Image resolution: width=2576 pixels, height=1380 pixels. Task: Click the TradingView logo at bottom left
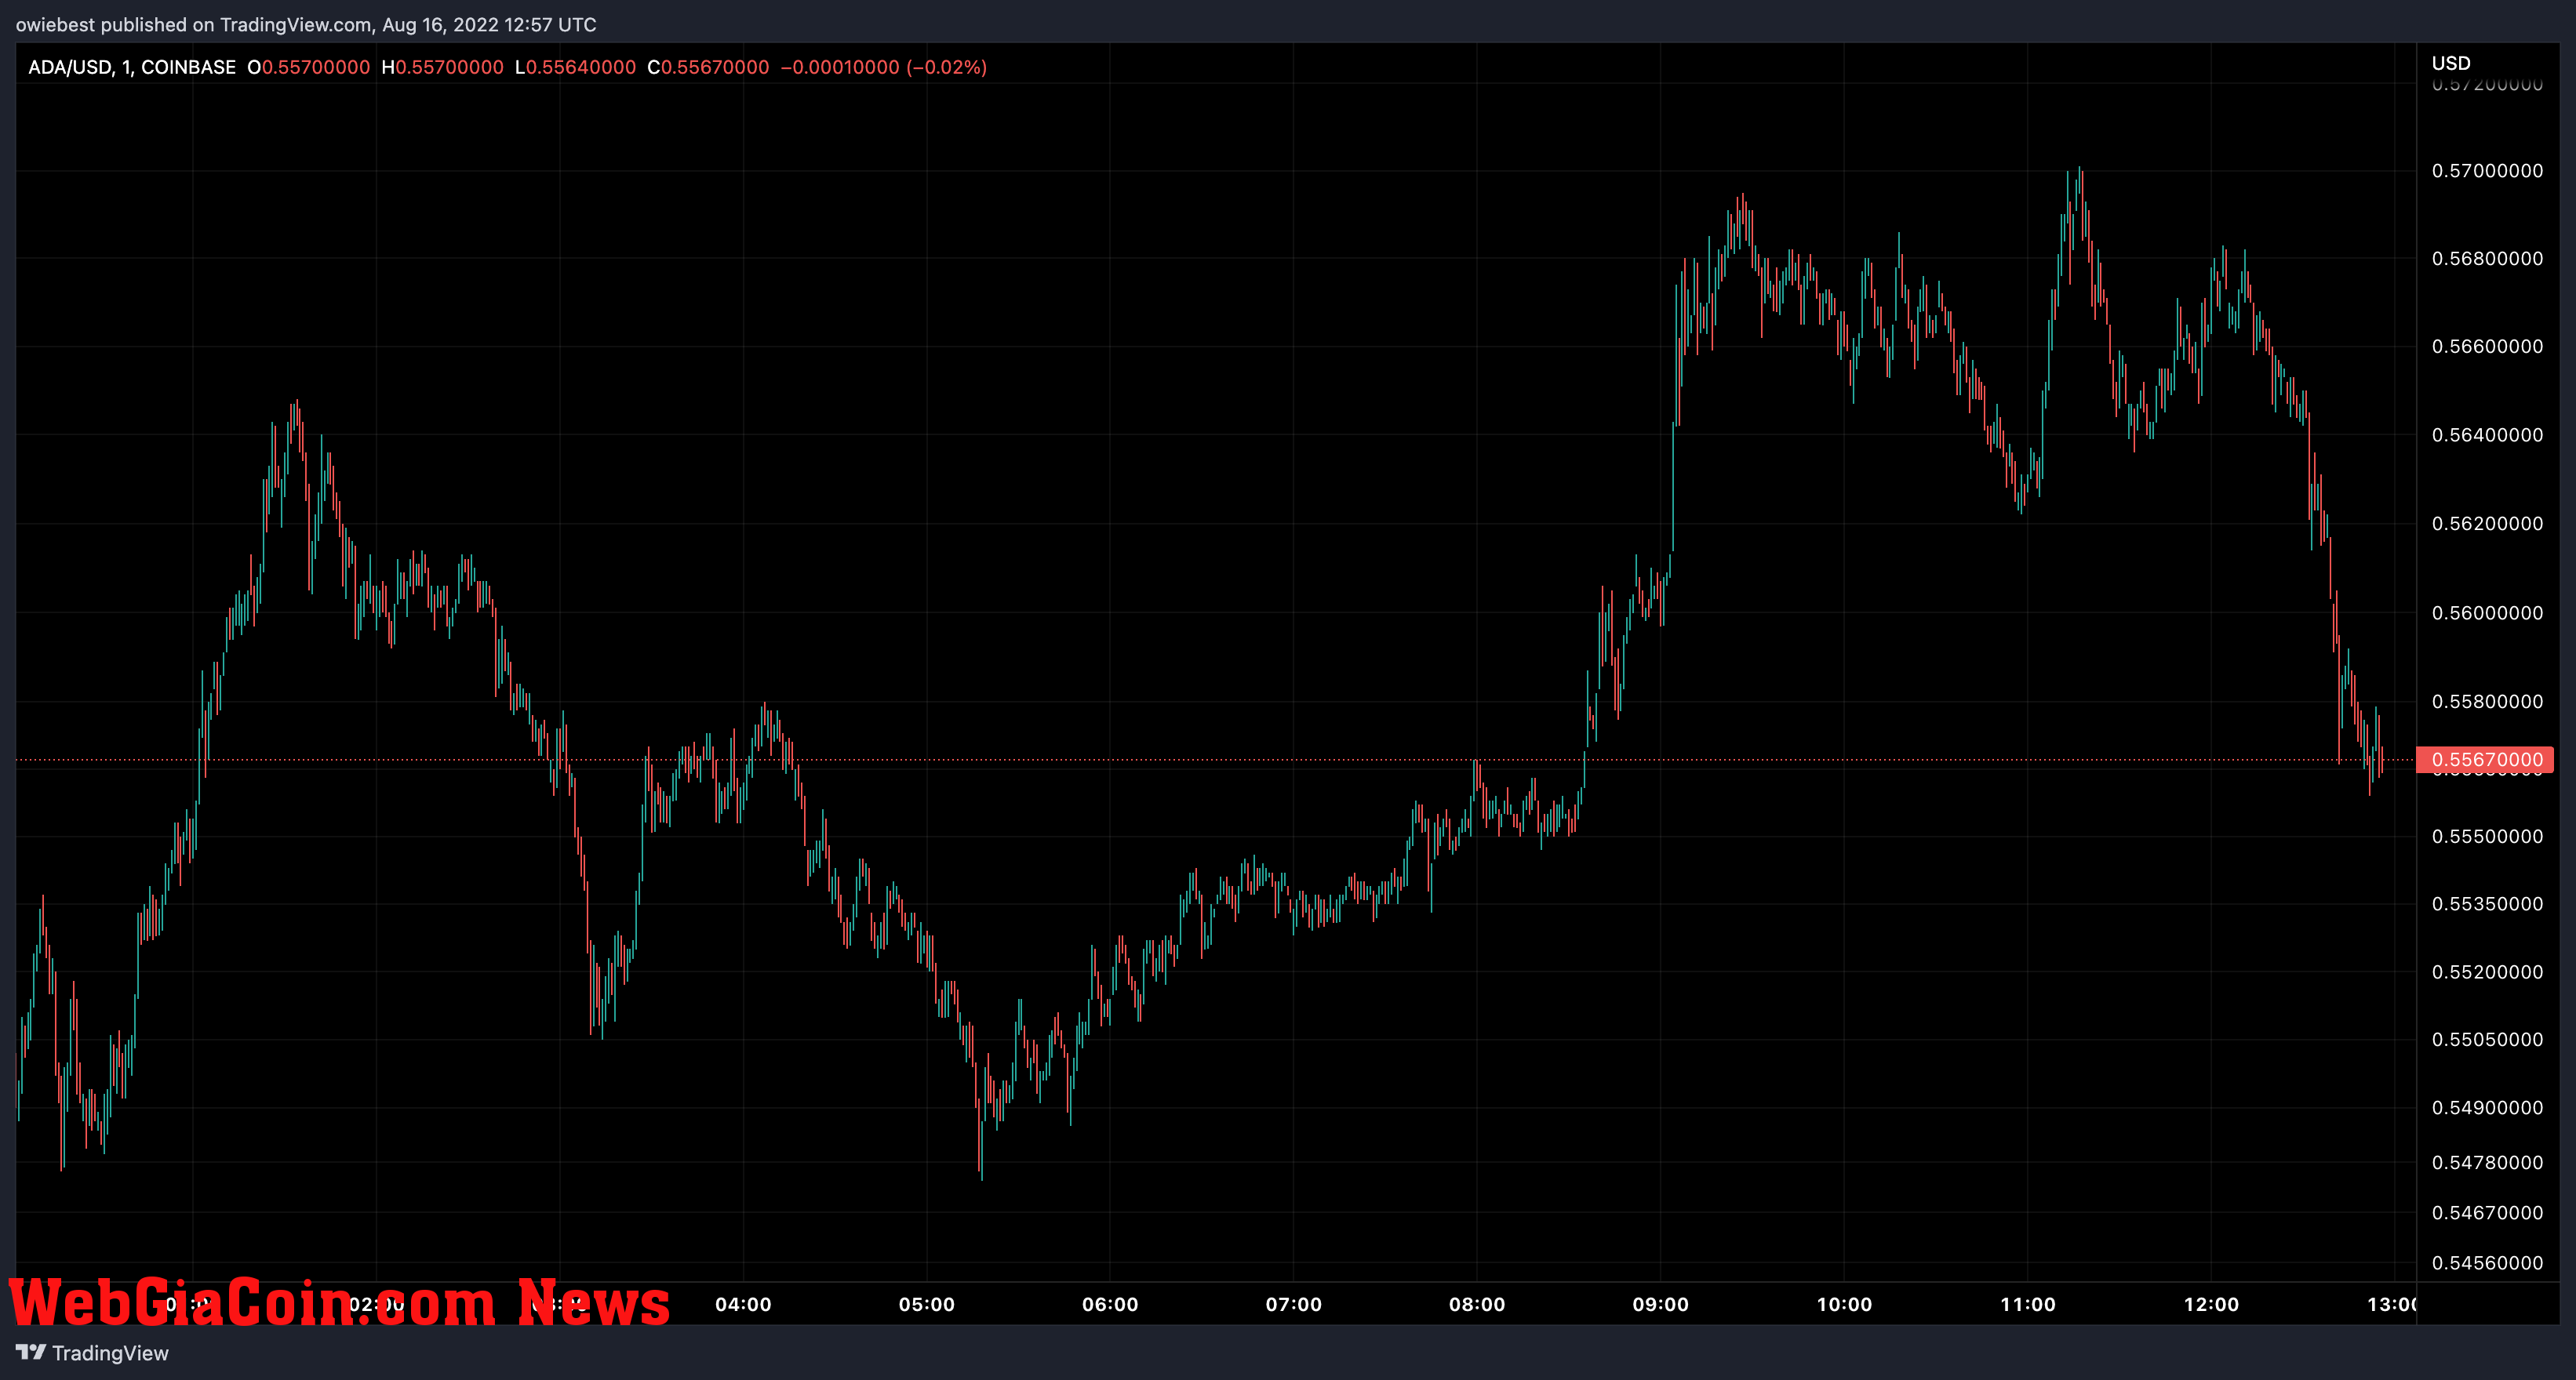[92, 1352]
